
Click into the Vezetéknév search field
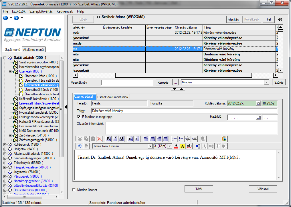(127, 83)
